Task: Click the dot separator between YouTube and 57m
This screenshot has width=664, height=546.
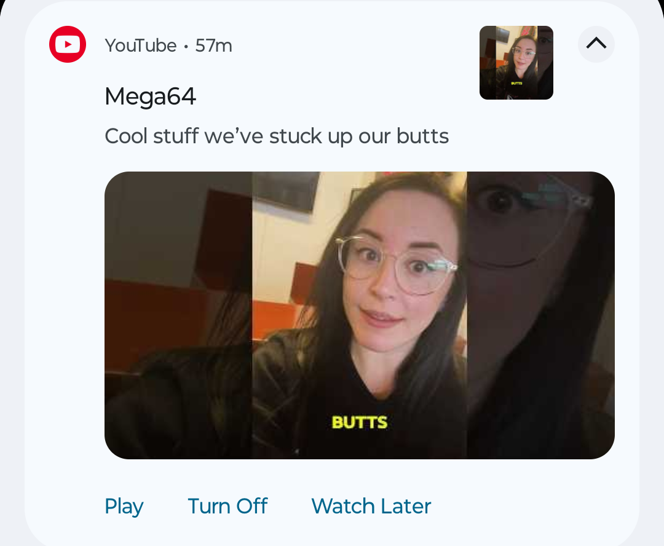Action: point(186,46)
